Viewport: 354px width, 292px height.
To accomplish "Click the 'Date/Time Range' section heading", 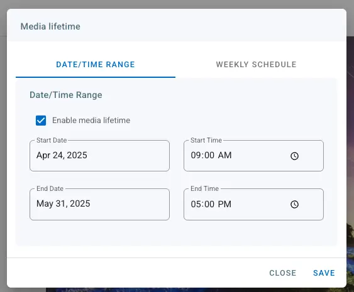I will [x=66, y=95].
